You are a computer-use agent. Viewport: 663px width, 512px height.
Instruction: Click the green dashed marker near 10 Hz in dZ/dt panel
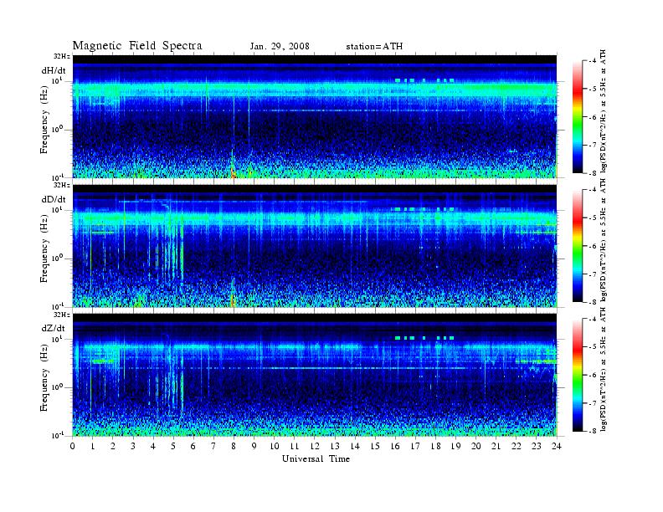click(x=424, y=338)
